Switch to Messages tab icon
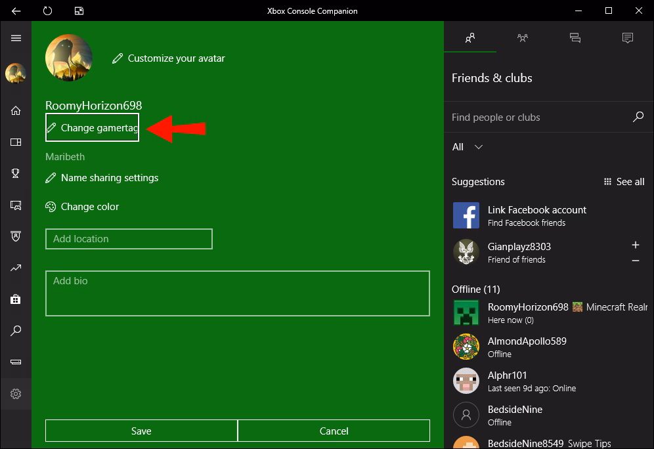 pyautogui.click(x=575, y=38)
